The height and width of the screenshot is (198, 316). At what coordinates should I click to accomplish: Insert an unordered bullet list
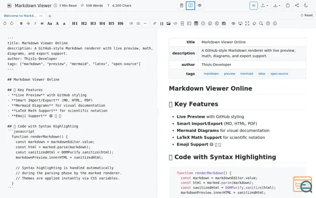tap(131, 23)
